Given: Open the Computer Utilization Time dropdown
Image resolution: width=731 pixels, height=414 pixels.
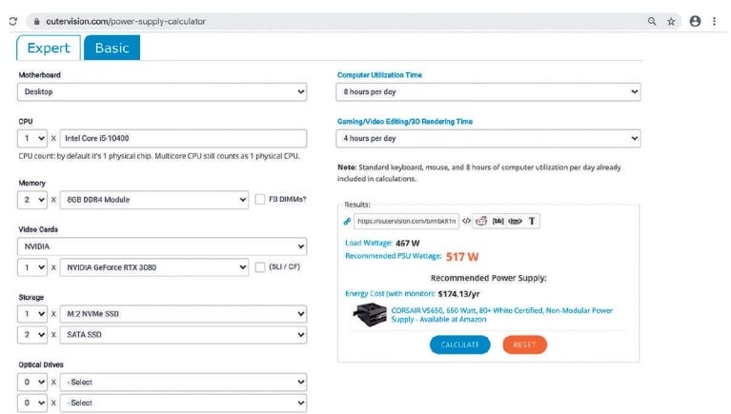Looking at the screenshot, I should 488,92.
